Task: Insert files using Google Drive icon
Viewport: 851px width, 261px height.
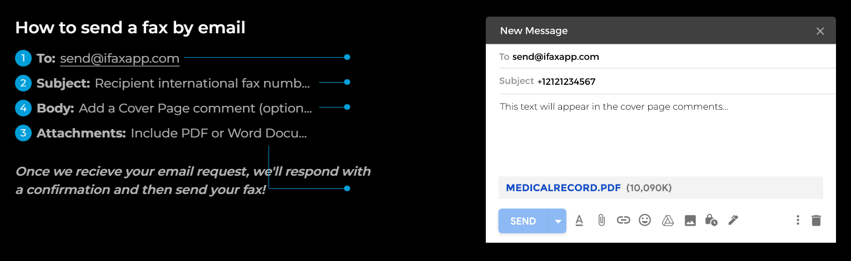Action: [x=668, y=221]
